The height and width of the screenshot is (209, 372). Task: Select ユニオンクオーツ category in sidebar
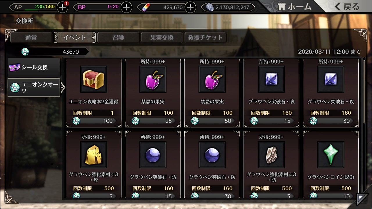[x=34, y=87]
